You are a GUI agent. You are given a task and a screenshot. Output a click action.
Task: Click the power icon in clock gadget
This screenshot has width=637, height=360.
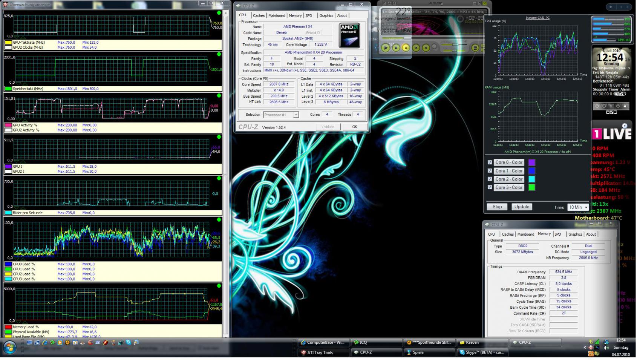[597, 106]
